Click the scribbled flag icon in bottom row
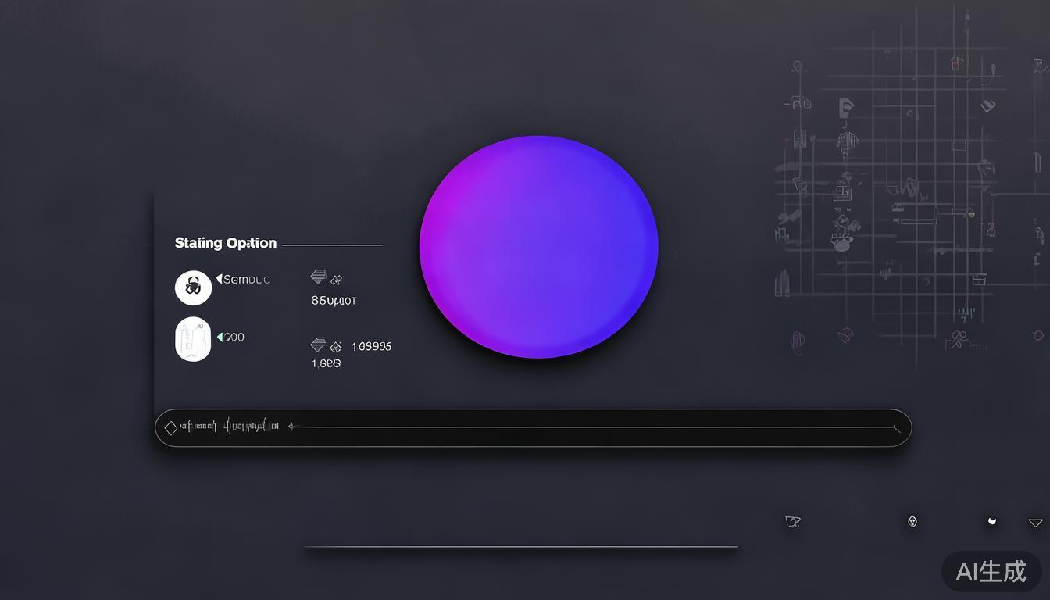 (793, 522)
